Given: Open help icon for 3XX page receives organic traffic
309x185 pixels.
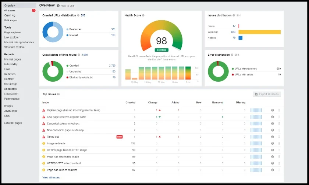Looking at the screenshot, I should coord(272,117).
